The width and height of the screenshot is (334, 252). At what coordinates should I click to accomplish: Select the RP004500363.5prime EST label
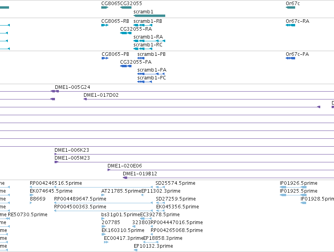point(80,207)
